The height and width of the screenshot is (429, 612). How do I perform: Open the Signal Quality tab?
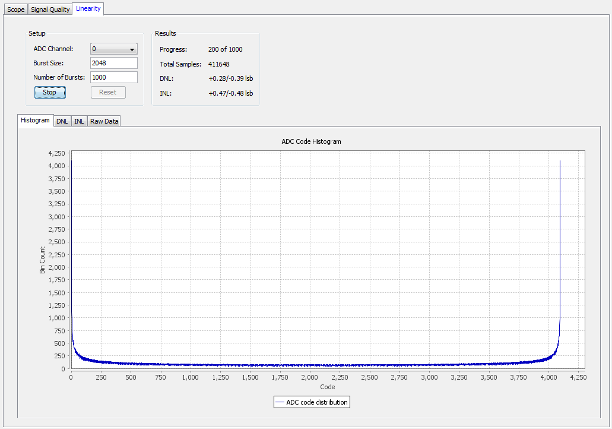click(x=50, y=10)
